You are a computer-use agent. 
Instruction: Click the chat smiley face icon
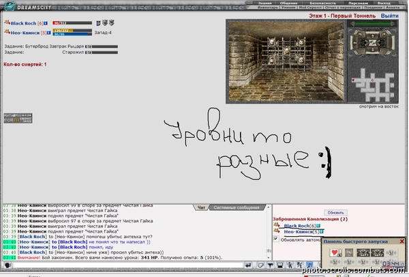[7, 265]
